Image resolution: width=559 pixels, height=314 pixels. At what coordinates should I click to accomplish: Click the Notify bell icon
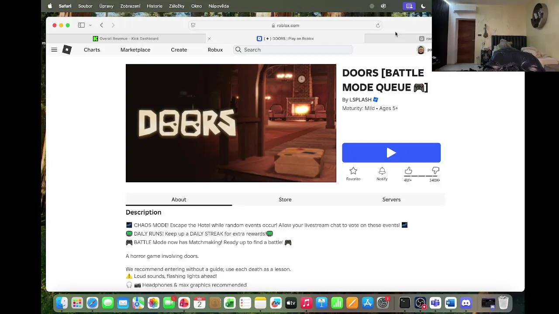382,171
